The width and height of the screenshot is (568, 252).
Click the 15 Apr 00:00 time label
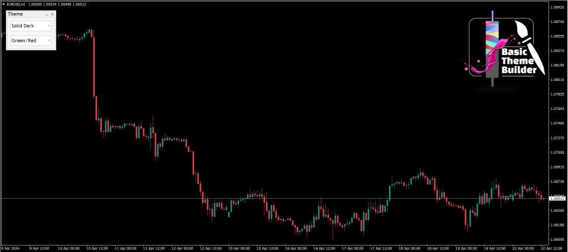[x=238, y=248]
